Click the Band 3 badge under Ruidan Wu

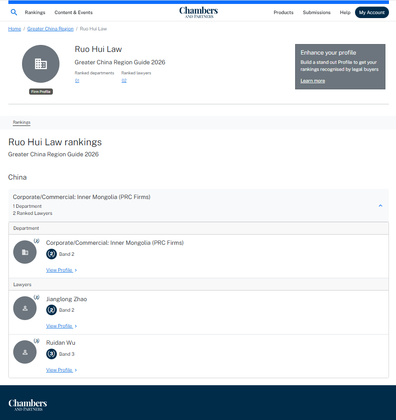click(52, 354)
